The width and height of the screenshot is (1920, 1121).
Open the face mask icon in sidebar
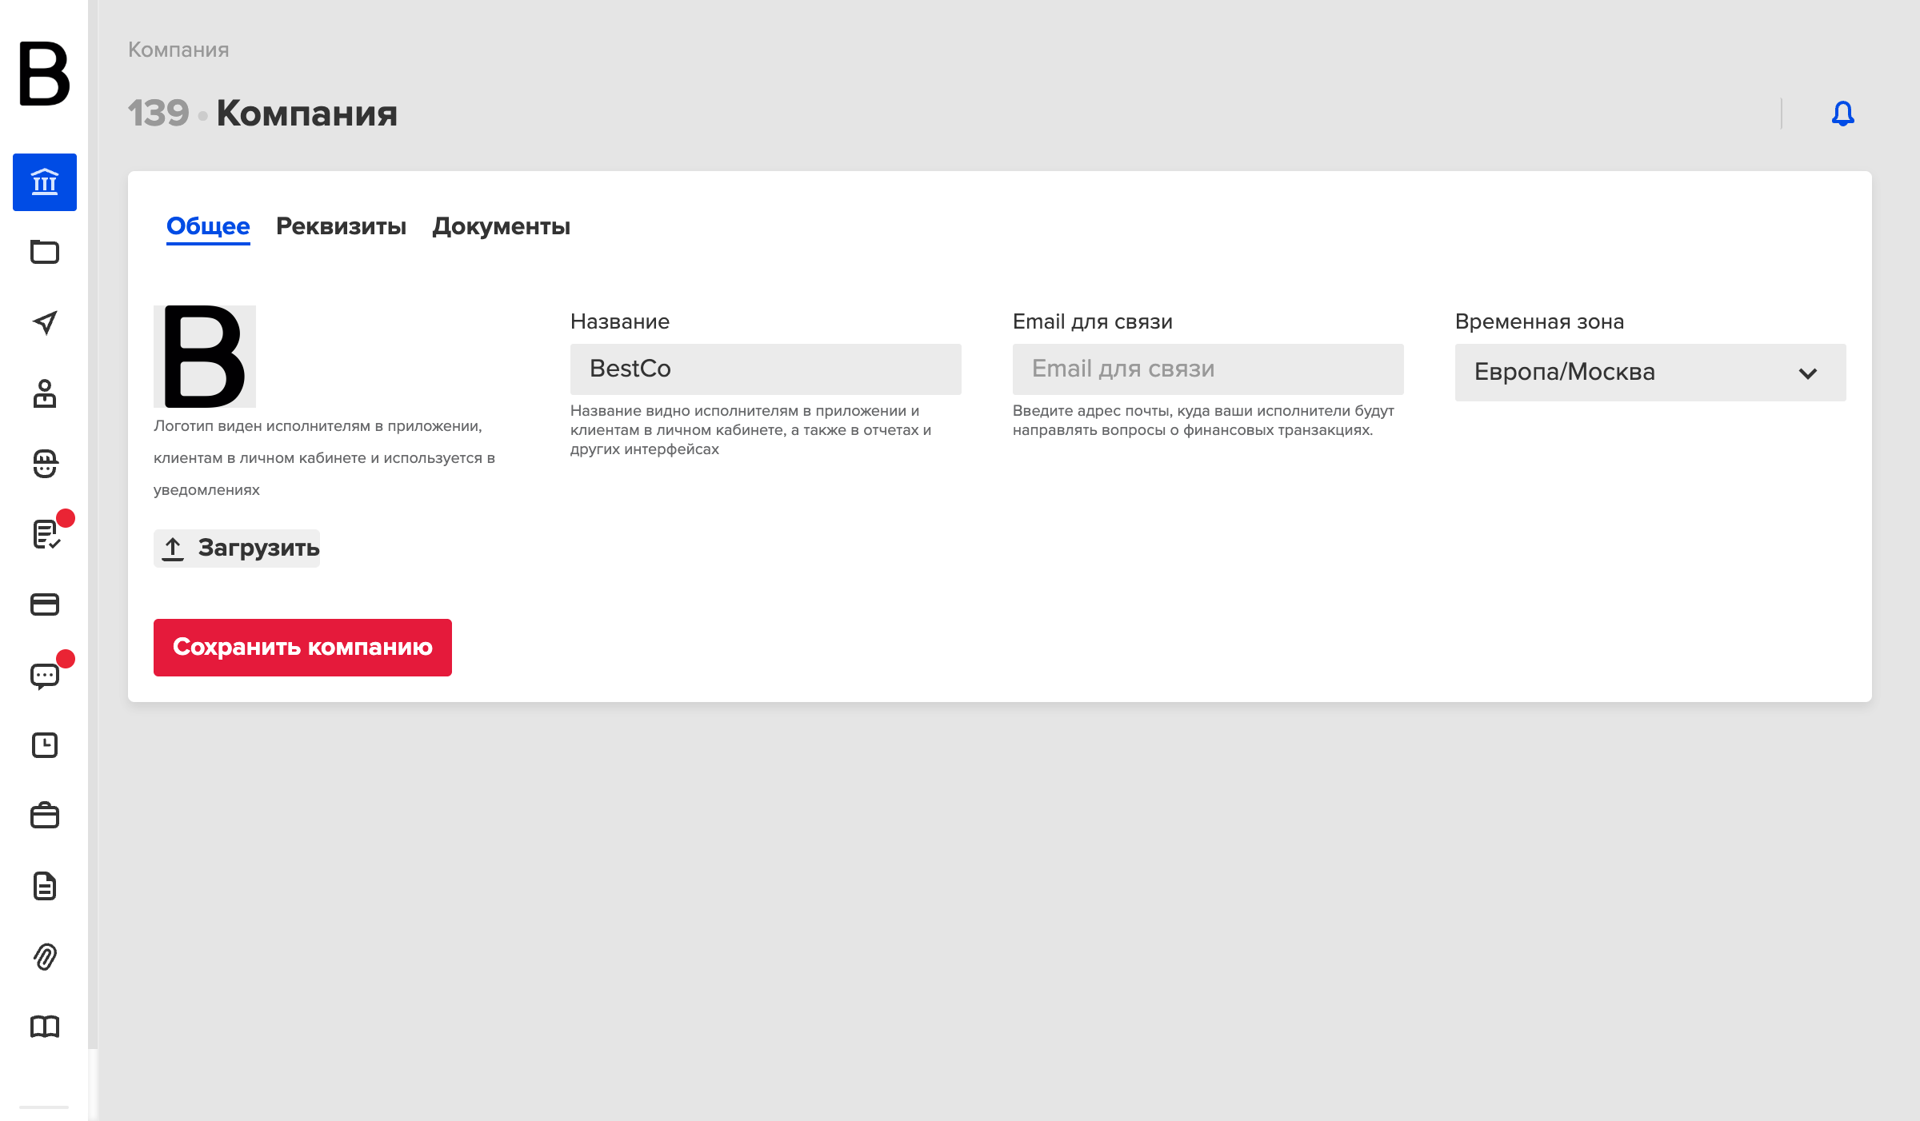45,464
